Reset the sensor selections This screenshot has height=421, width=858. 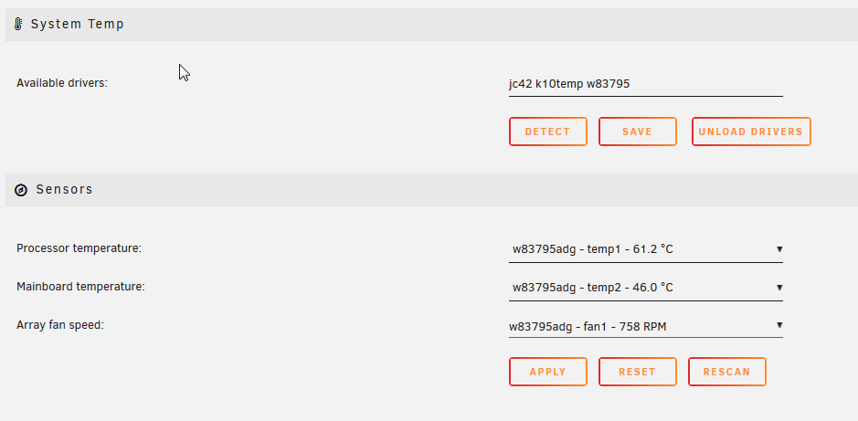pyautogui.click(x=638, y=372)
